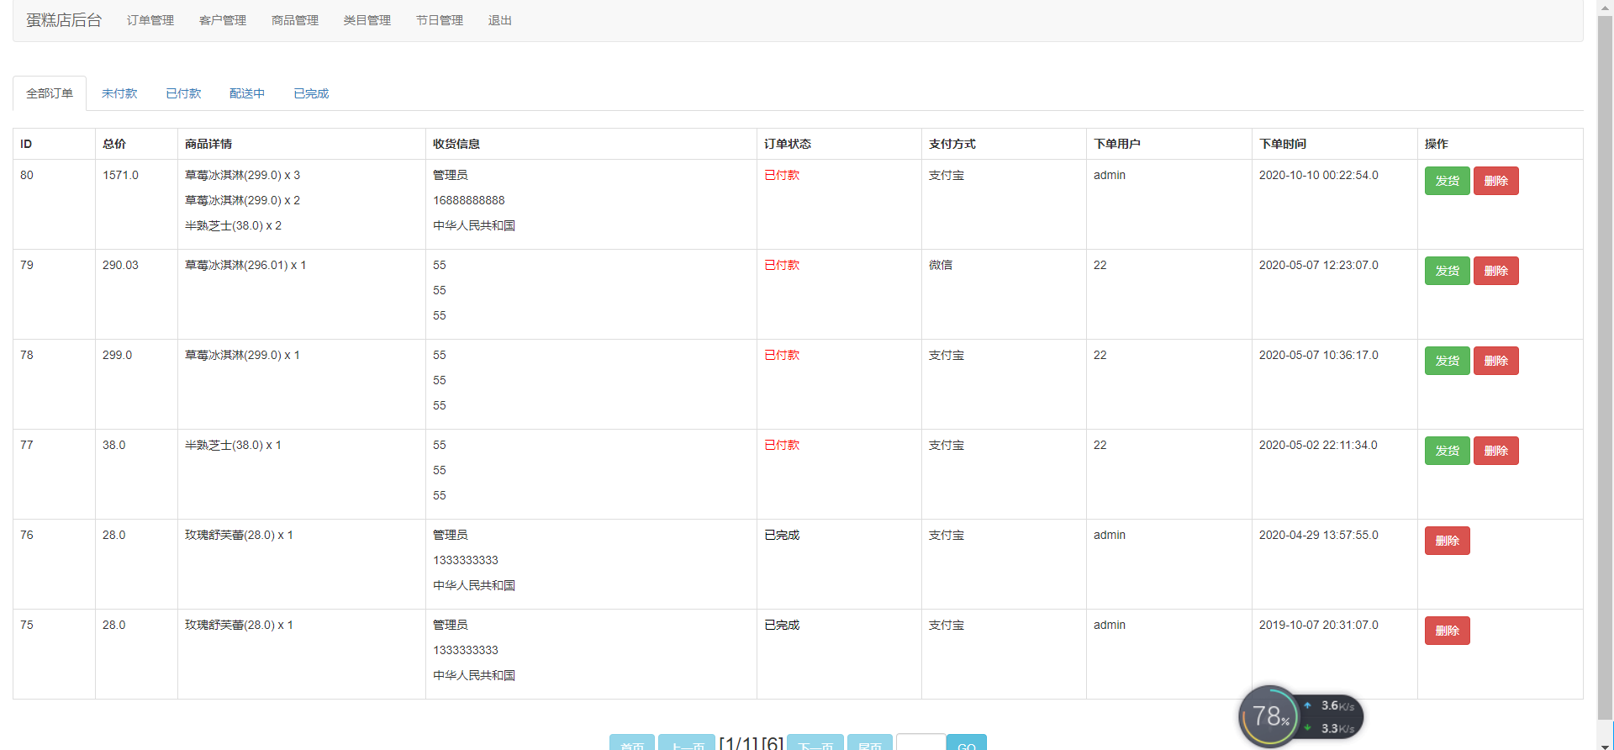Click phone number 16888888888
Screen dimensions: 1614x750
tap(469, 200)
